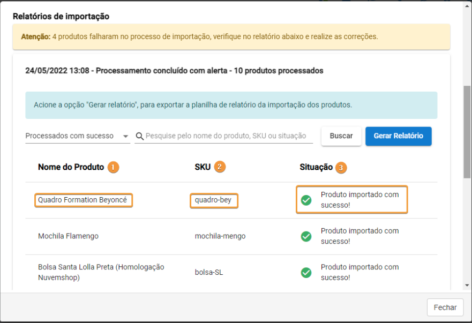472x323 pixels.
Task: Close the dialog with Fechar button
Action: click(x=445, y=307)
